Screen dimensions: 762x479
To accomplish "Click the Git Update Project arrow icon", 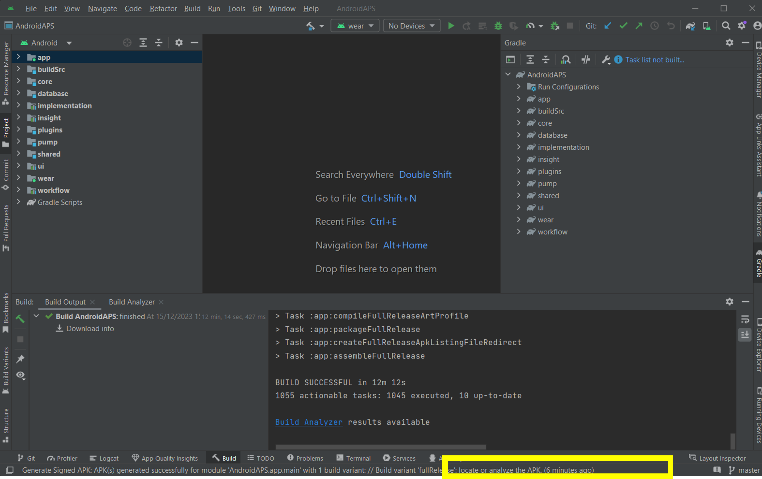I will pos(607,26).
